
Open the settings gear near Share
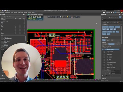pos(113,13)
